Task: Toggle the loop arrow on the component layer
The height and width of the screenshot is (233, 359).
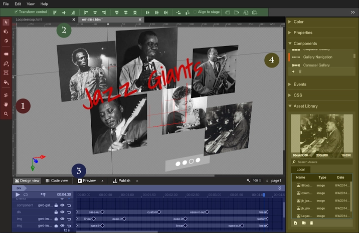Action: coord(69,205)
